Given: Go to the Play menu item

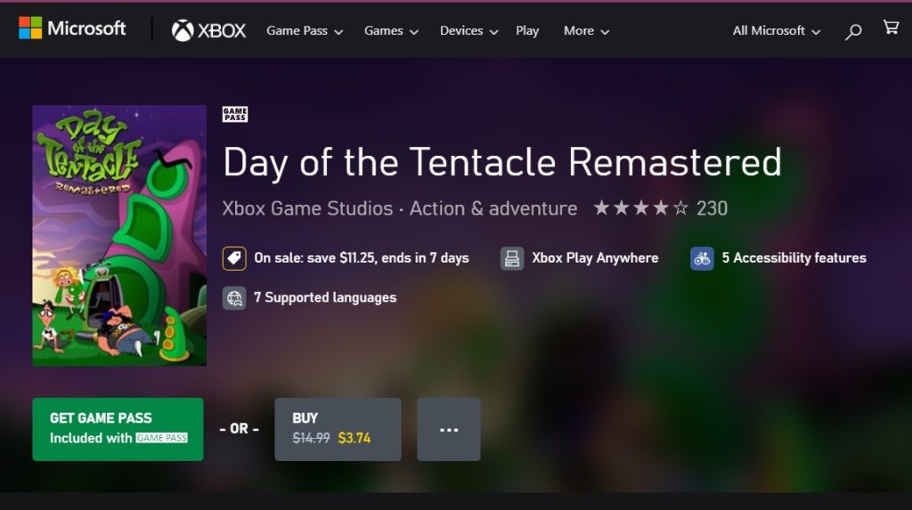Looking at the screenshot, I should (x=527, y=30).
